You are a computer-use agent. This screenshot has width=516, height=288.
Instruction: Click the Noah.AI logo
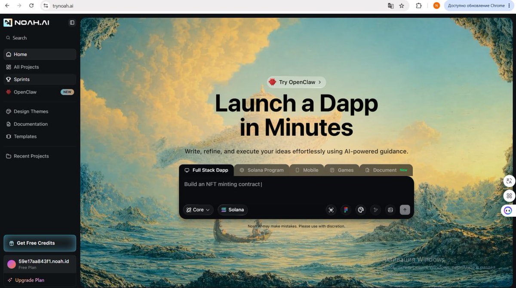click(x=26, y=23)
